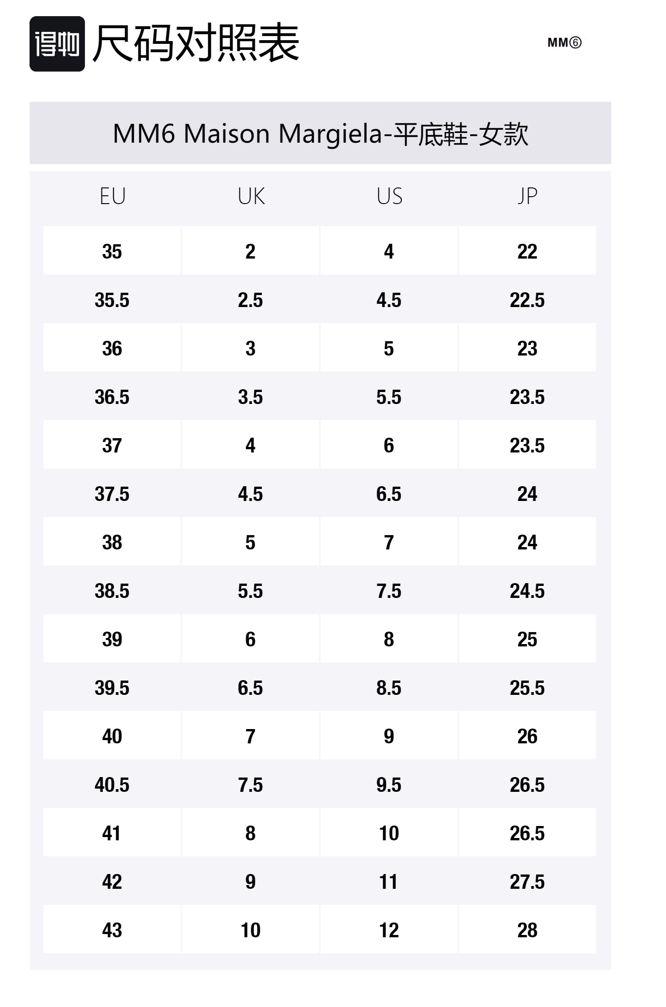This screenshot has width=666, height=1007.
Task: Select the US size 7.5 cell
Action: point(389,591)
